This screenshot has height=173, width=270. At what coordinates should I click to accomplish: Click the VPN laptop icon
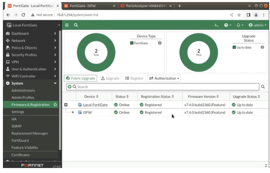click(x=8, y=62)
